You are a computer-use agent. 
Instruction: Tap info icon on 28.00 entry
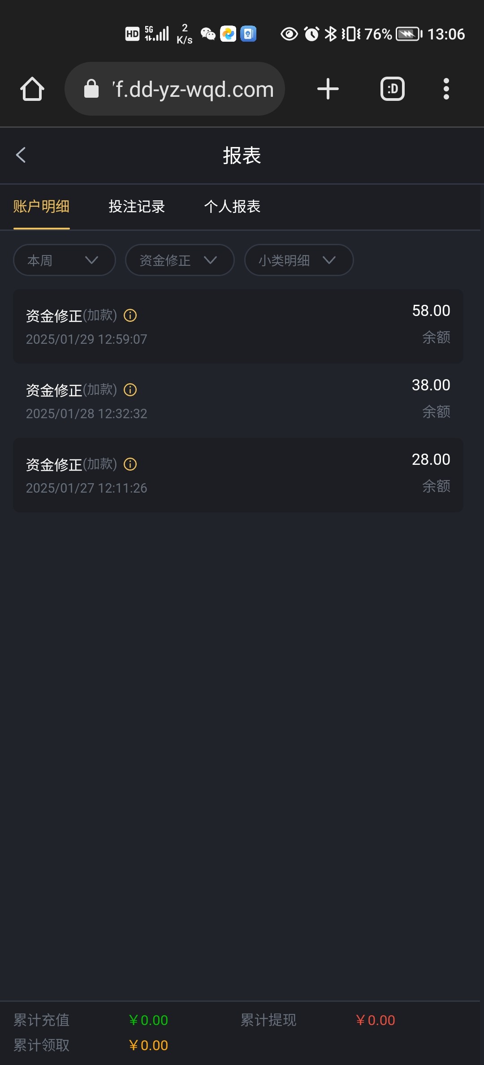click(130, 464)
